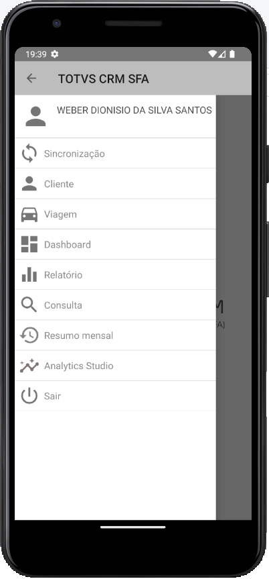Select the Viagem car icon

(29, 214)
